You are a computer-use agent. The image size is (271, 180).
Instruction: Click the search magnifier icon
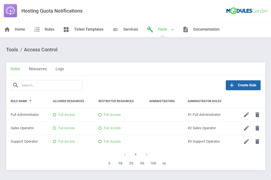pos(16,85)
